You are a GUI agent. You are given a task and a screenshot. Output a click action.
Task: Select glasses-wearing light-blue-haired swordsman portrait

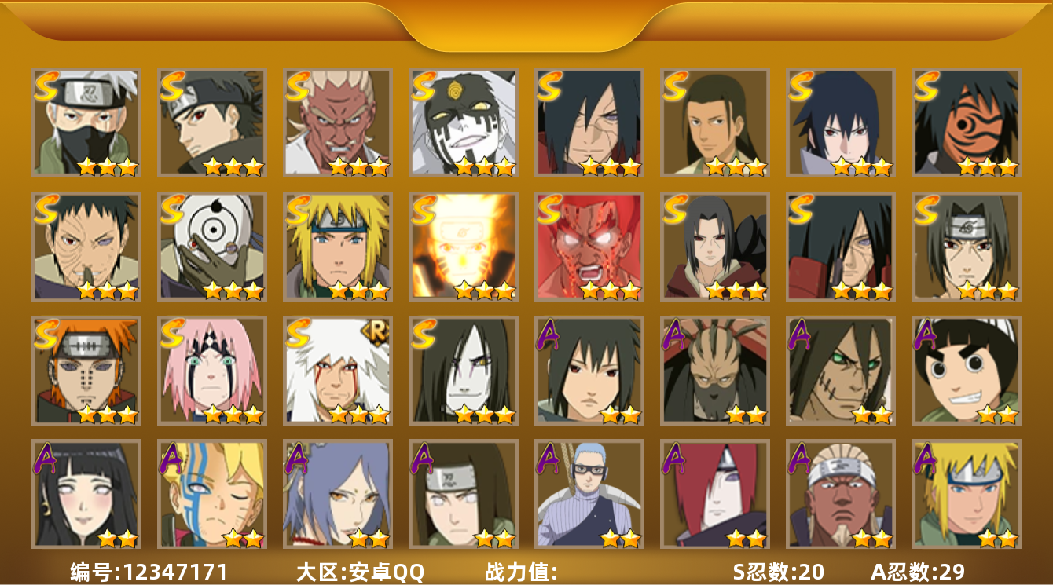click(x=589, y=494)
